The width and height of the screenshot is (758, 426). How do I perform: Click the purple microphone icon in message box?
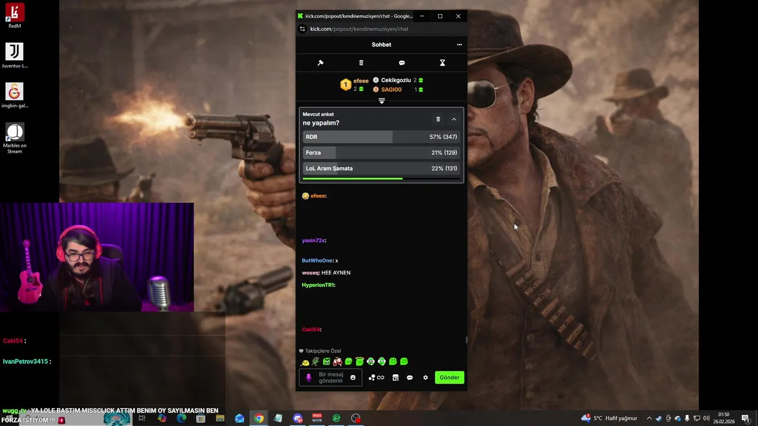click(x=308, y=377)
